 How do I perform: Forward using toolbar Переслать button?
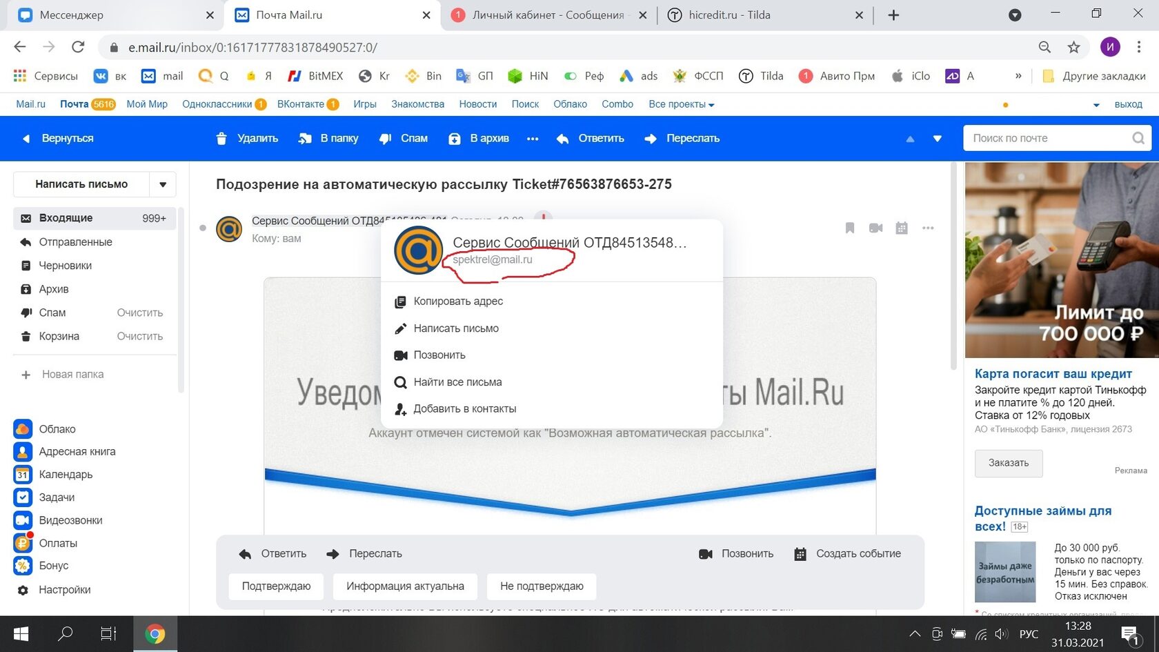coord(682,139)
